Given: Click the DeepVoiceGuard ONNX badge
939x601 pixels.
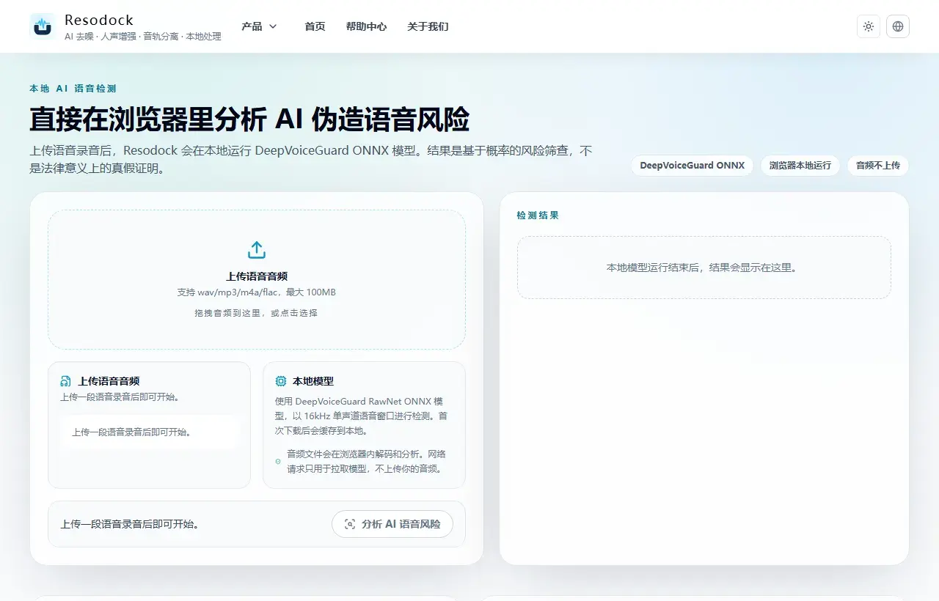Looking at the screenshot, I should (x=692, y=166).
